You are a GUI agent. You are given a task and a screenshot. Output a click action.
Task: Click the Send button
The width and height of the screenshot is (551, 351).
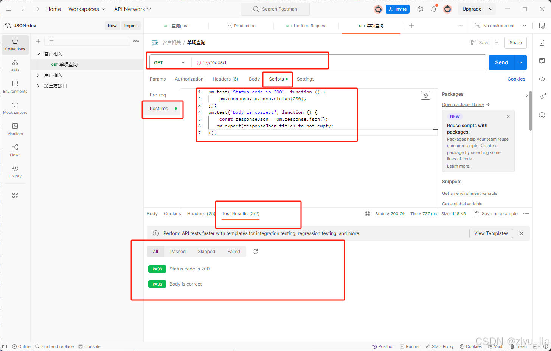click(x=502, y=62)
